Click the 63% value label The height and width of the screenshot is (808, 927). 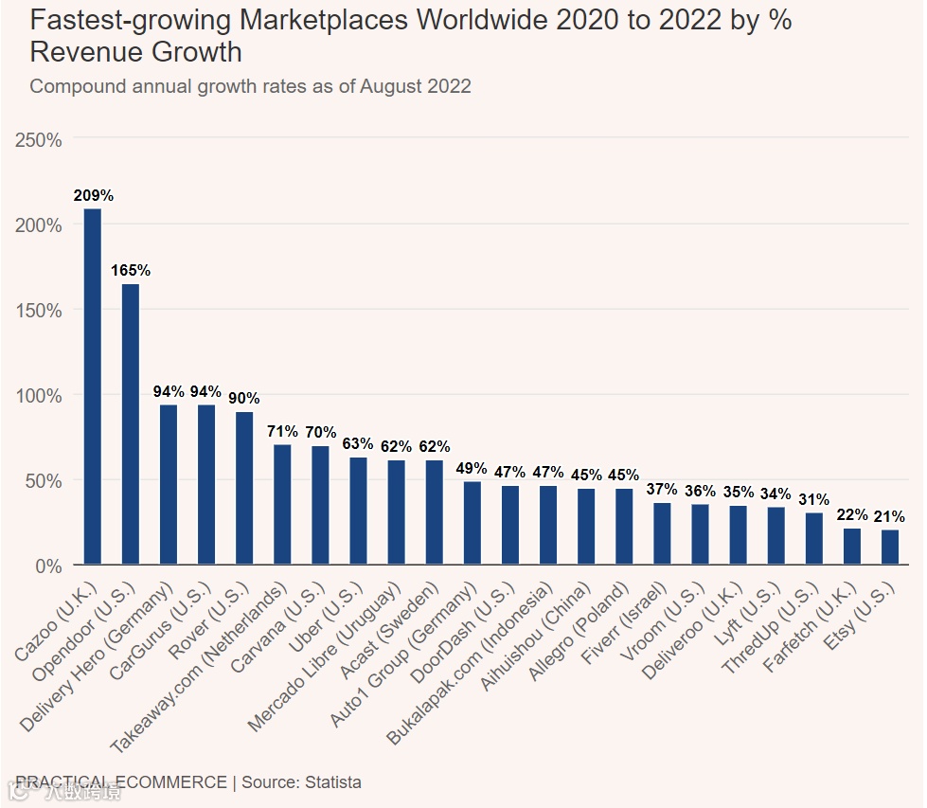[x=358, y=443]
